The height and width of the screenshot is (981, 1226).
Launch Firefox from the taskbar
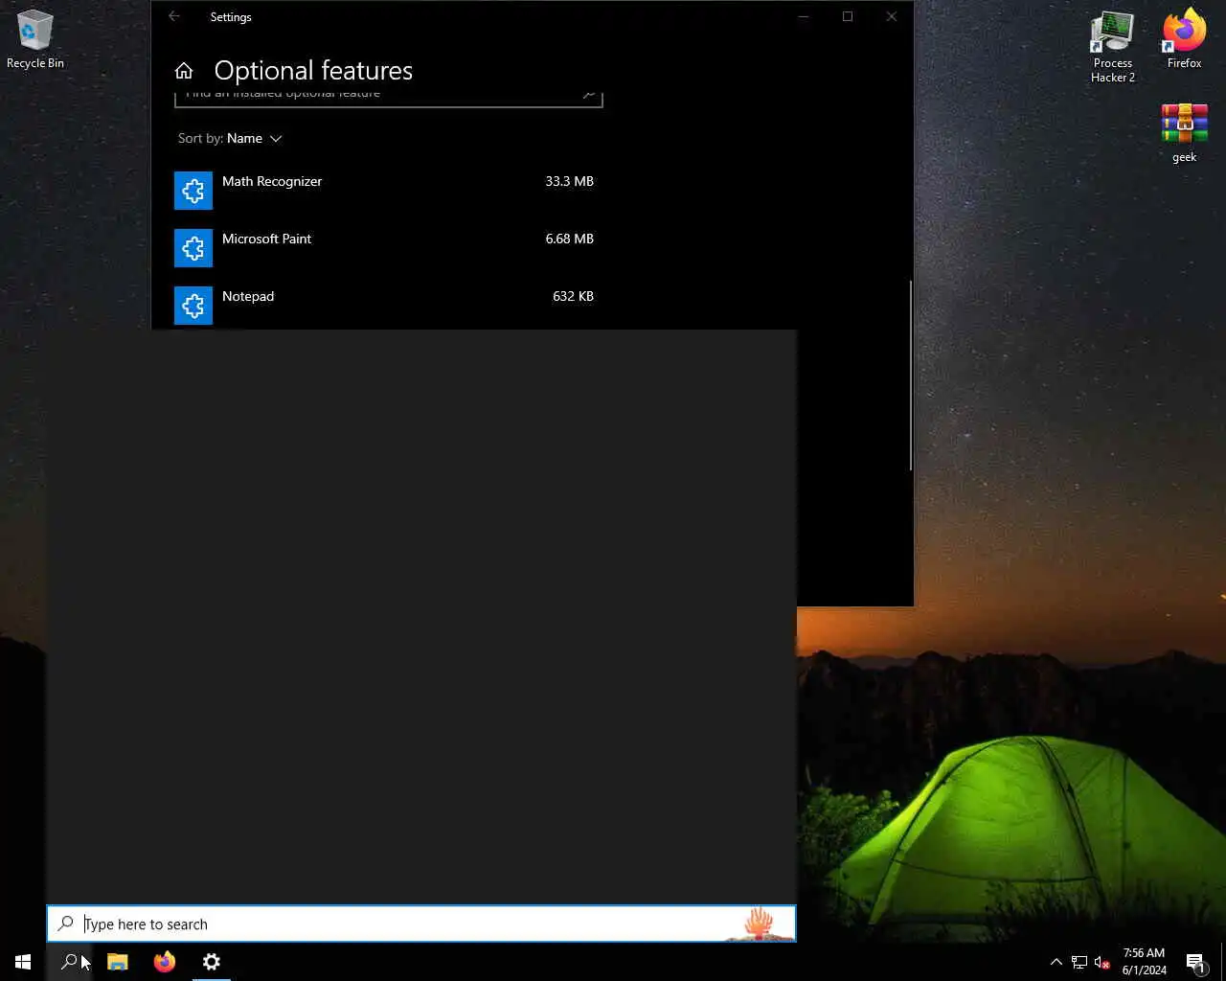(x=165, y=962)
